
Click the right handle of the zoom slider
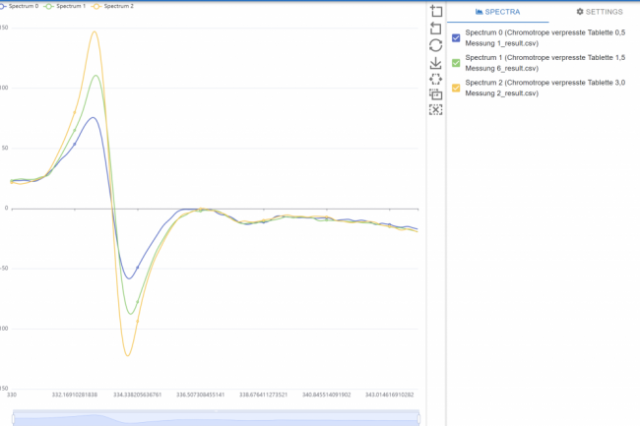[418, 418]
